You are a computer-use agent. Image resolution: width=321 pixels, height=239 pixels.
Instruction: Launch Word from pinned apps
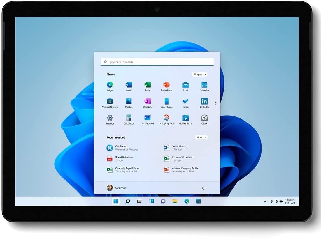pyautogui.click(x=129, y=86)
